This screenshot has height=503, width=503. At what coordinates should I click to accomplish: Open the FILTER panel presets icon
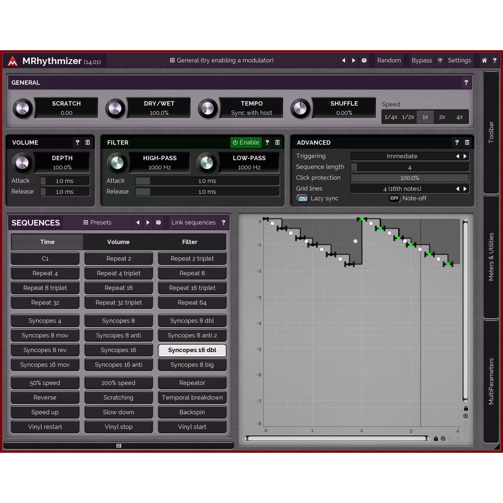(277, 142)
